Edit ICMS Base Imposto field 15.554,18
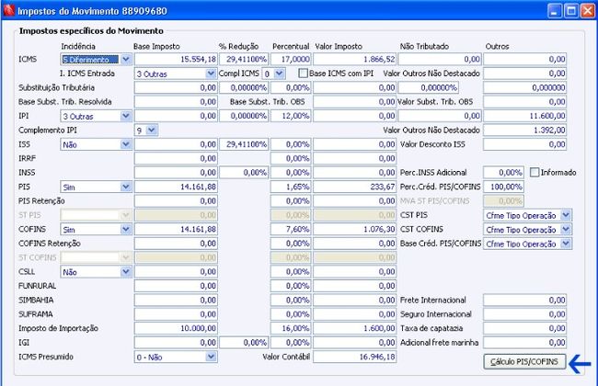The image size is (598, 386). point(176,60)
